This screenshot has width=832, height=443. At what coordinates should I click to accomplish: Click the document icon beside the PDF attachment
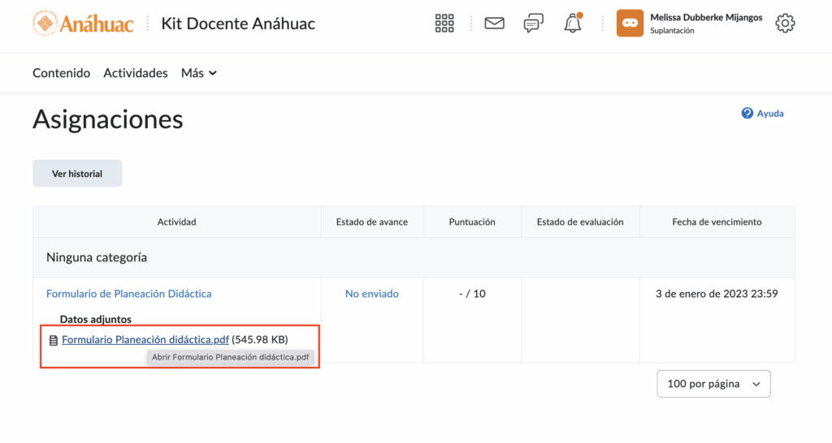(x=54, y=340)
